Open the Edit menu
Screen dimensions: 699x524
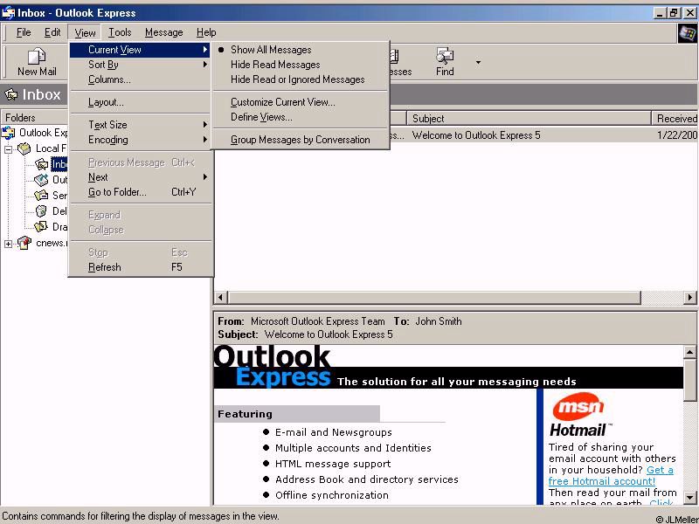point(52,32)
